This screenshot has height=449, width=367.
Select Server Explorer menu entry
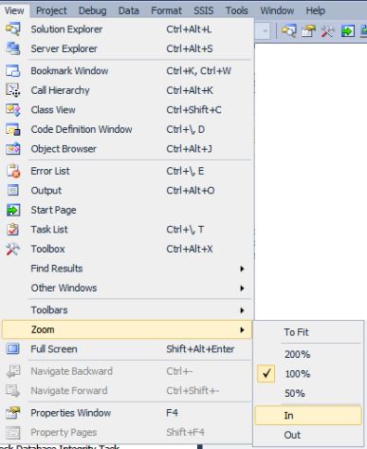127,48
